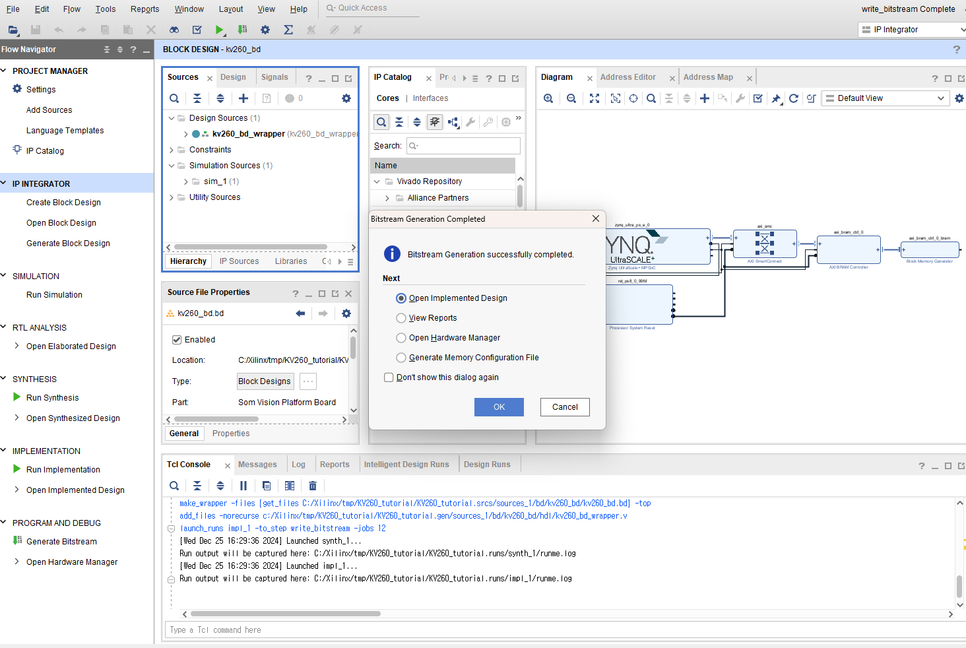Search in the Tcl Console
The width and height of the screenshot is (966, 648).
click(174, 486)
